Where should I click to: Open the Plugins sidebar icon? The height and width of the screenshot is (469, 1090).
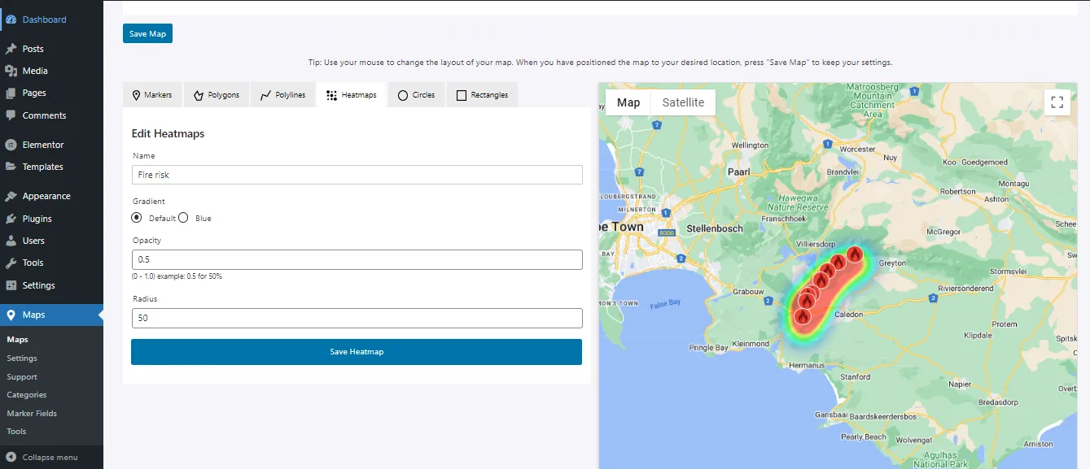coord(11,218)
